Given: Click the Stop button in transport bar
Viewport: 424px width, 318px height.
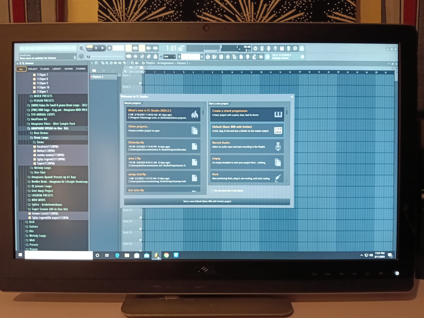Looking at the screenshot, I should click(x=103, y=48).
